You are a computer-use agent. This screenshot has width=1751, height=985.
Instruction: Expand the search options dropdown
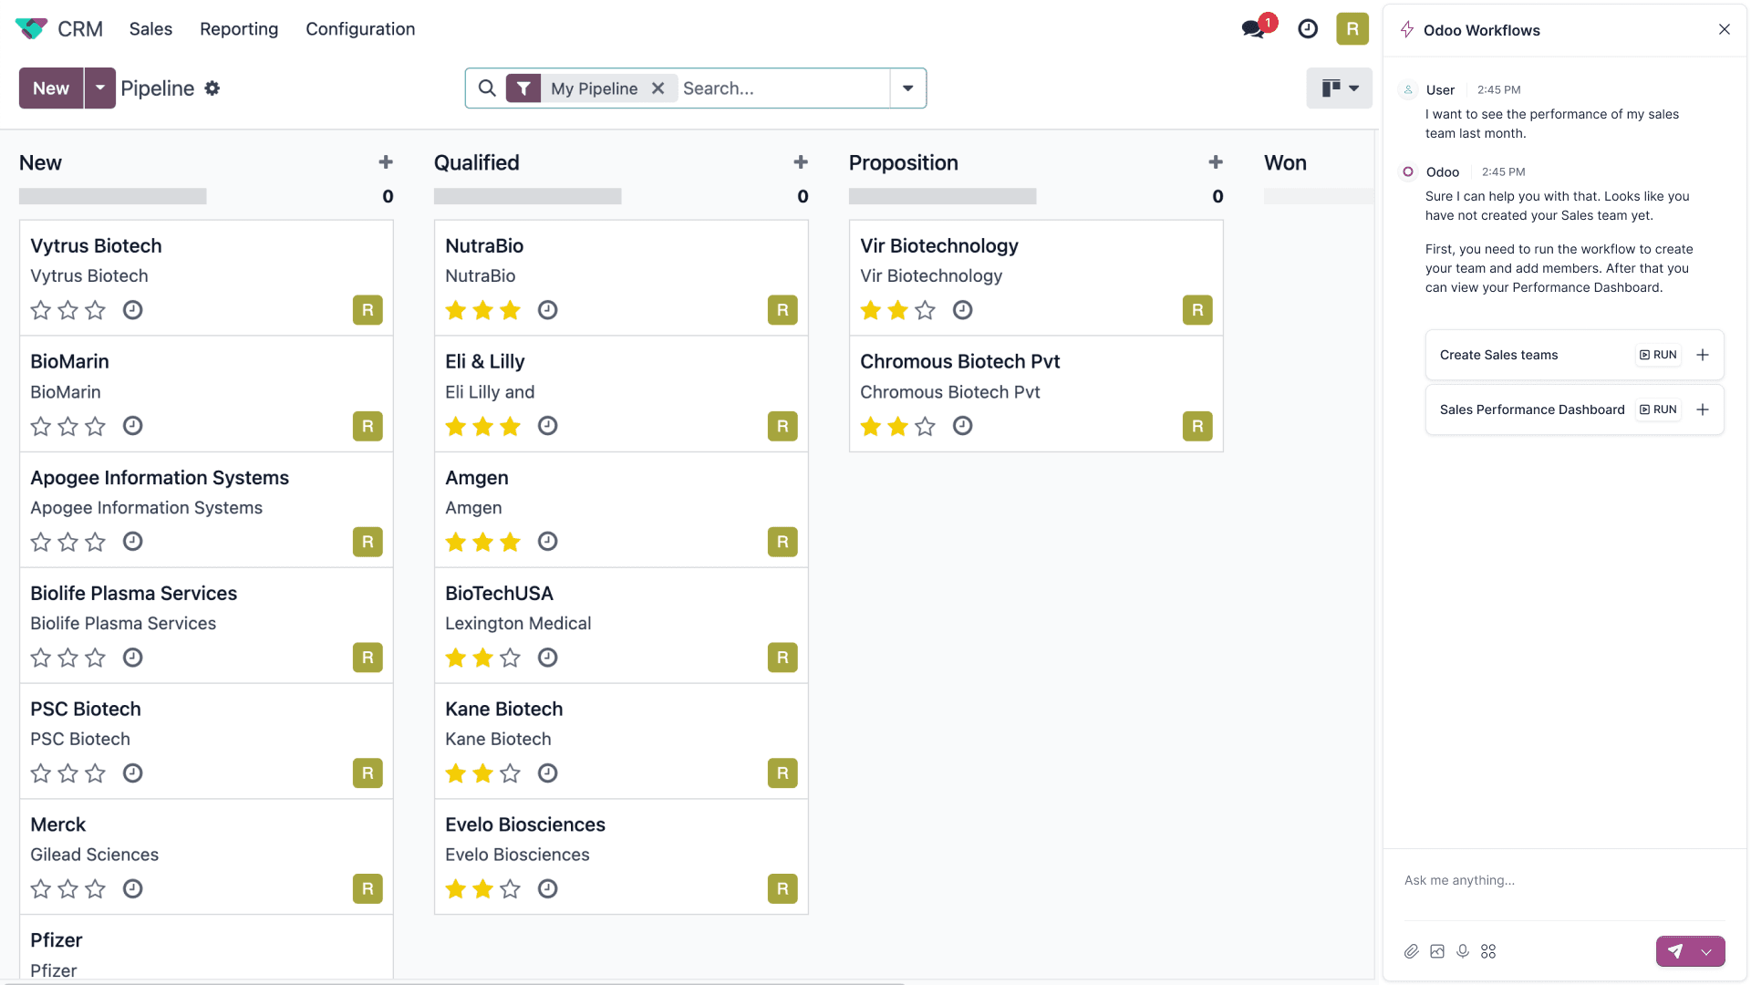coord(908,88)
